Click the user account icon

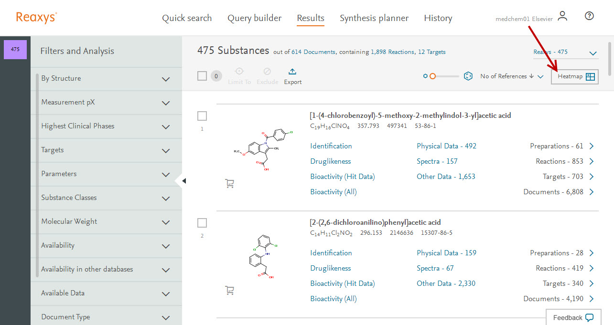tap(562, 16)
